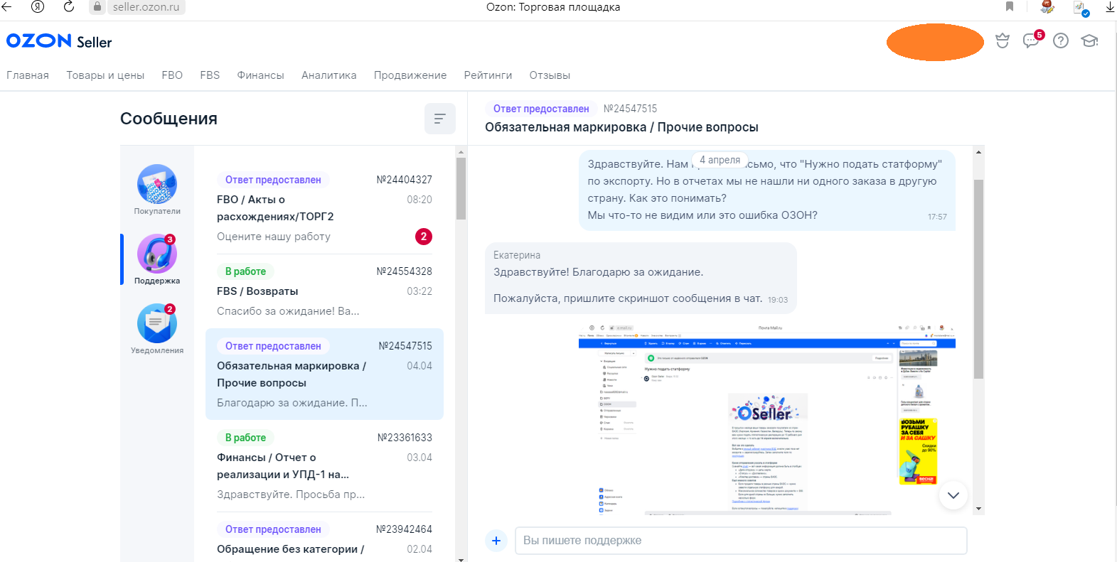Click the OZON Seller logo
This screenshot has width=1117, height=562.
pyautogui.click(x=59, y=41)
